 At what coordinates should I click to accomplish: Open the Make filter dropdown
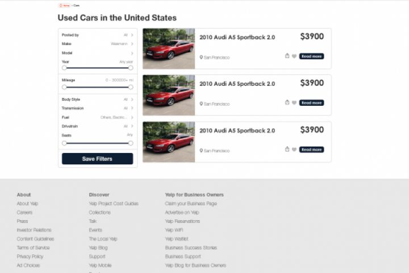point(132,44)
